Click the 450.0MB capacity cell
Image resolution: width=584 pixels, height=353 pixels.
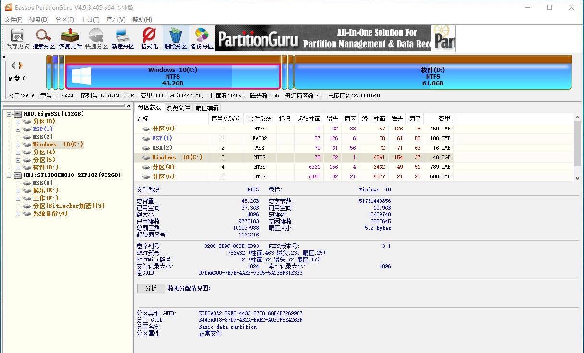tap(440, 129)
